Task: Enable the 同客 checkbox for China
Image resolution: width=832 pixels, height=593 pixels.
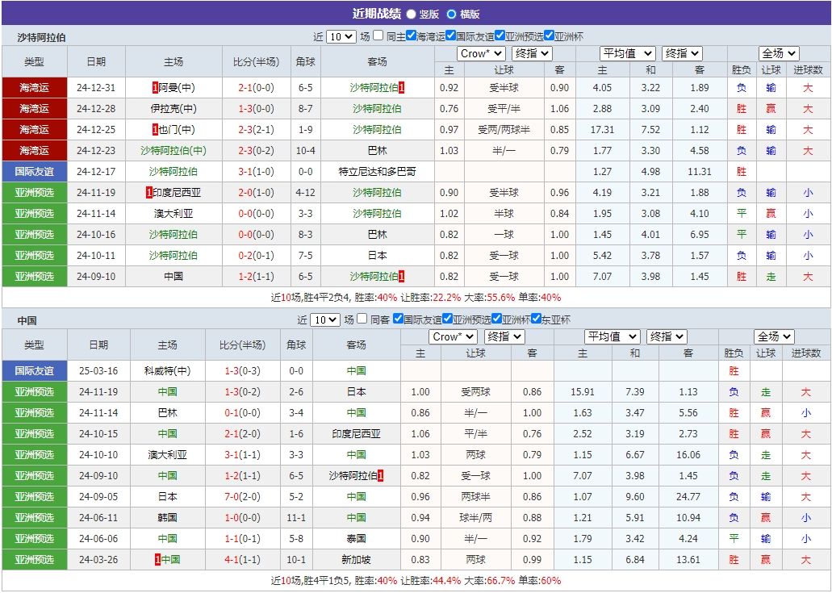Action: coord(362,318)
